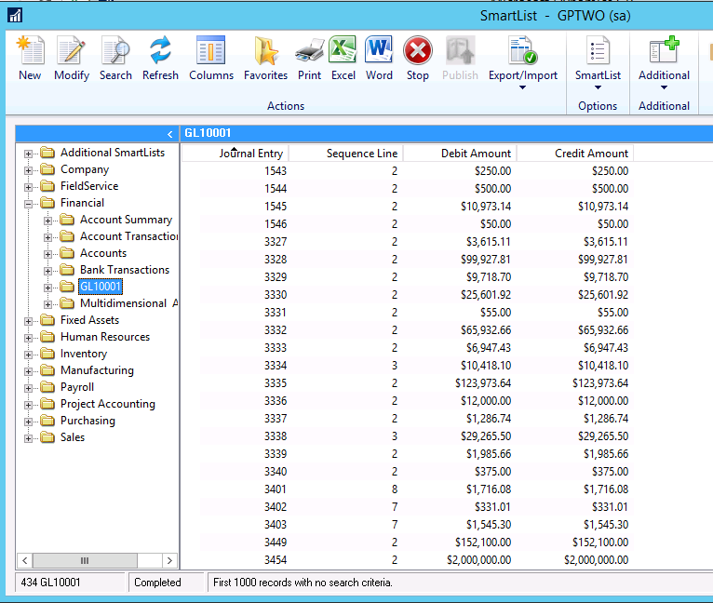713x603 pixels.
Task: Collapse the Financial folder node
Action: click(x=28, y=204)
